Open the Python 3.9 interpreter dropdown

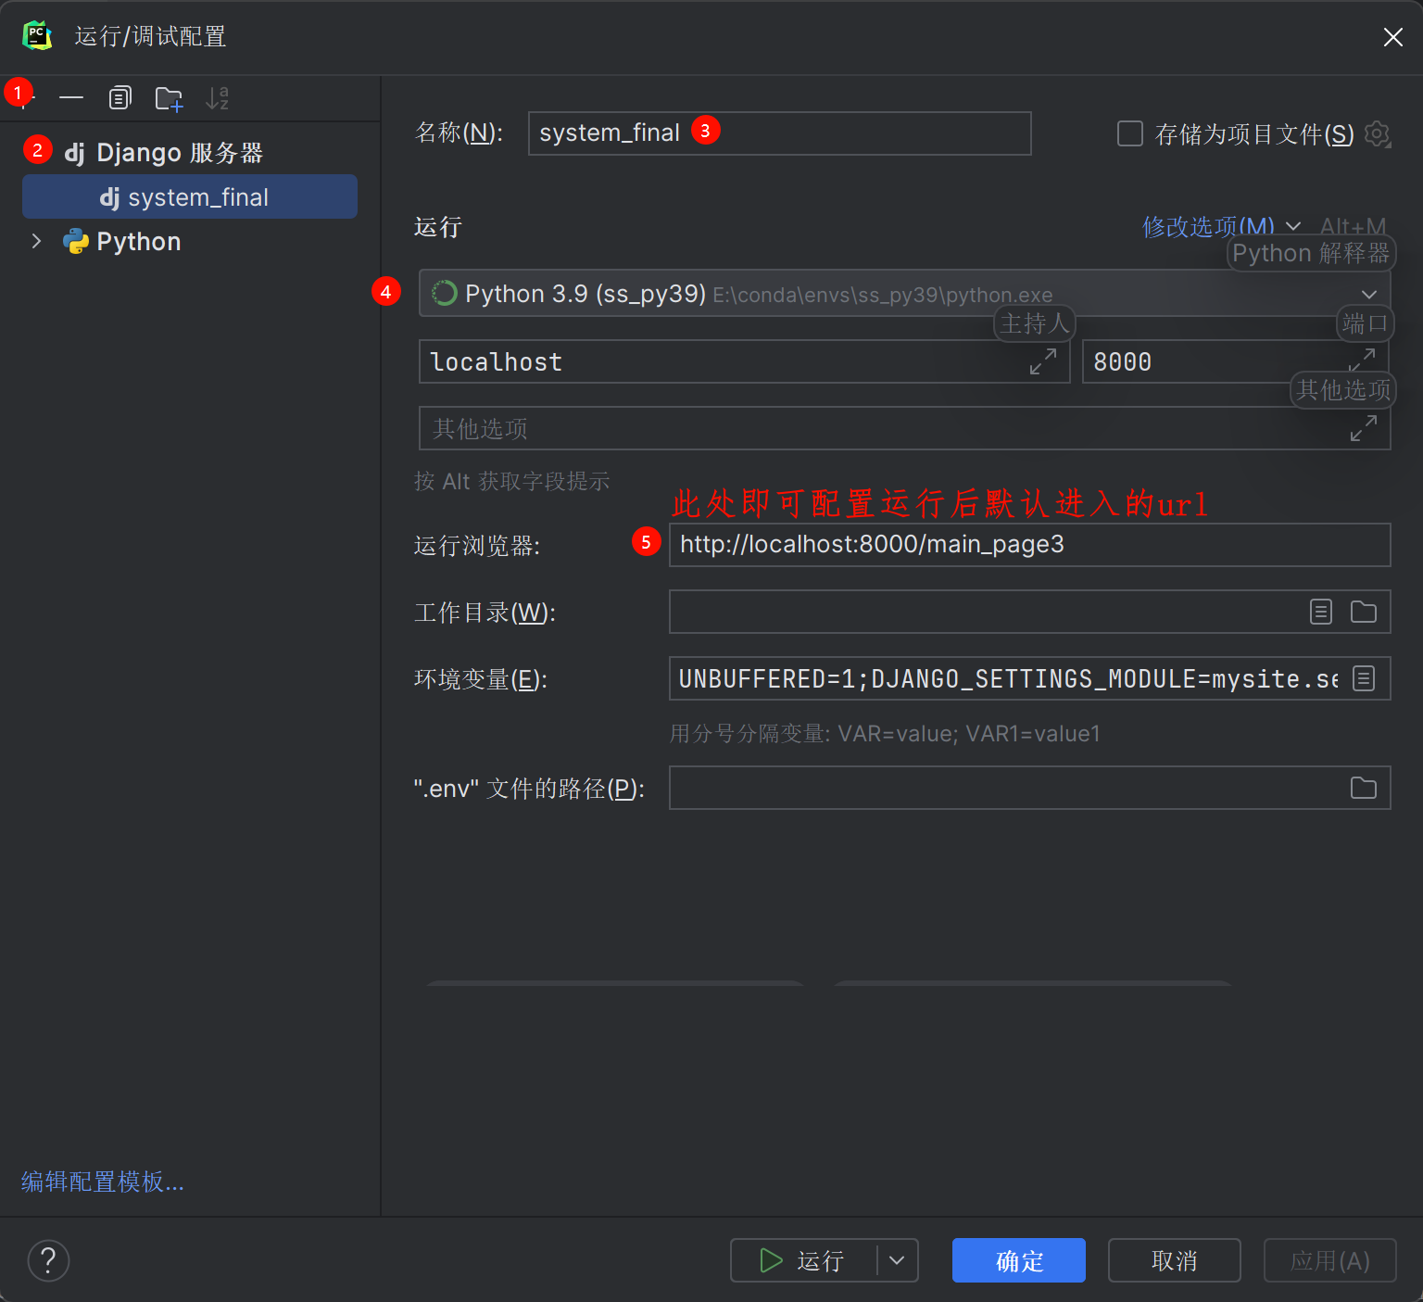point(1369,294)
